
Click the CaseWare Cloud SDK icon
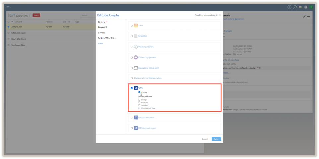tap(136, 68)
